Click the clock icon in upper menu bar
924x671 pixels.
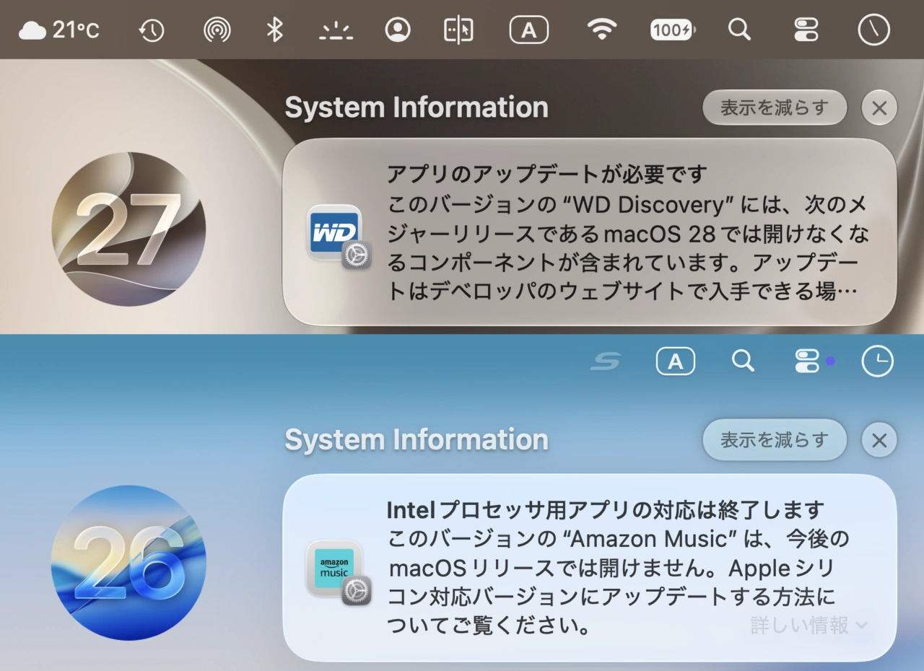[873, 30]
